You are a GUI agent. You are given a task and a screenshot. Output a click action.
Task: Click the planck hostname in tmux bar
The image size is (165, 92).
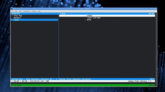(x=152, y=85)
